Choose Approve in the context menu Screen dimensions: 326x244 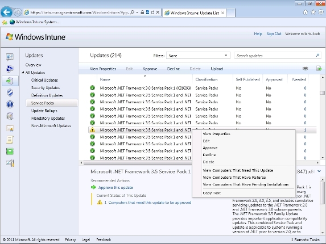click(210, 148)
